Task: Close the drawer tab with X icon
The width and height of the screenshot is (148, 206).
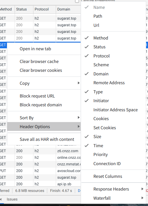Action: [x=1, y=199]
